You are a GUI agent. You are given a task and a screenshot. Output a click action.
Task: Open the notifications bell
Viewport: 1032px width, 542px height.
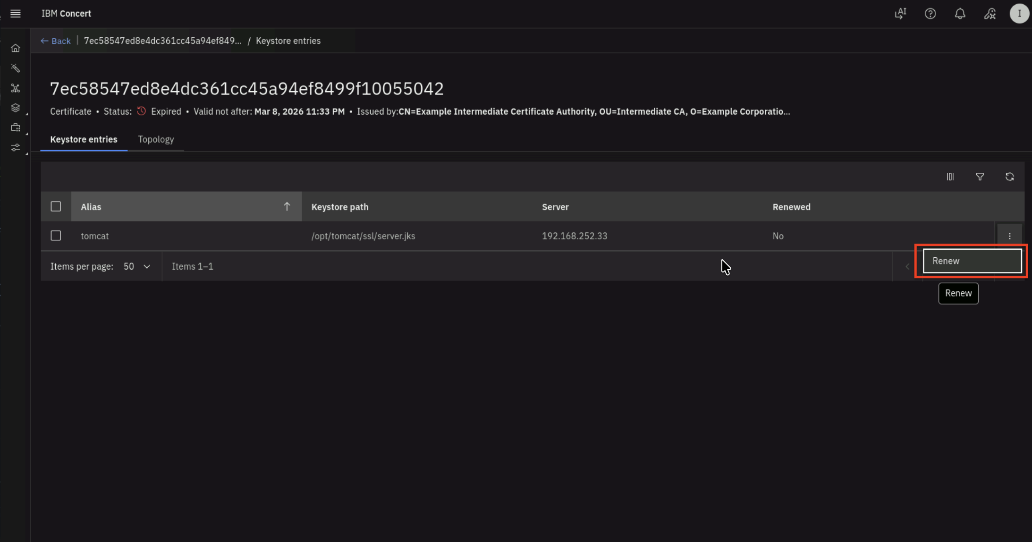(960, 14)
